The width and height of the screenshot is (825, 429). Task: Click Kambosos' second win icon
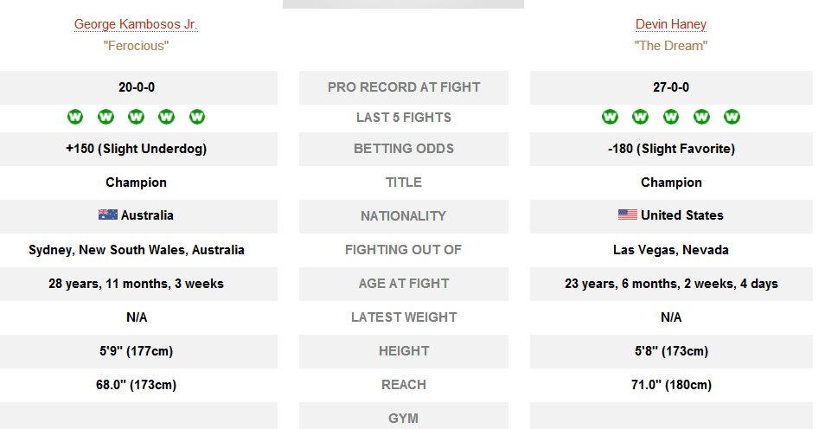106,117
